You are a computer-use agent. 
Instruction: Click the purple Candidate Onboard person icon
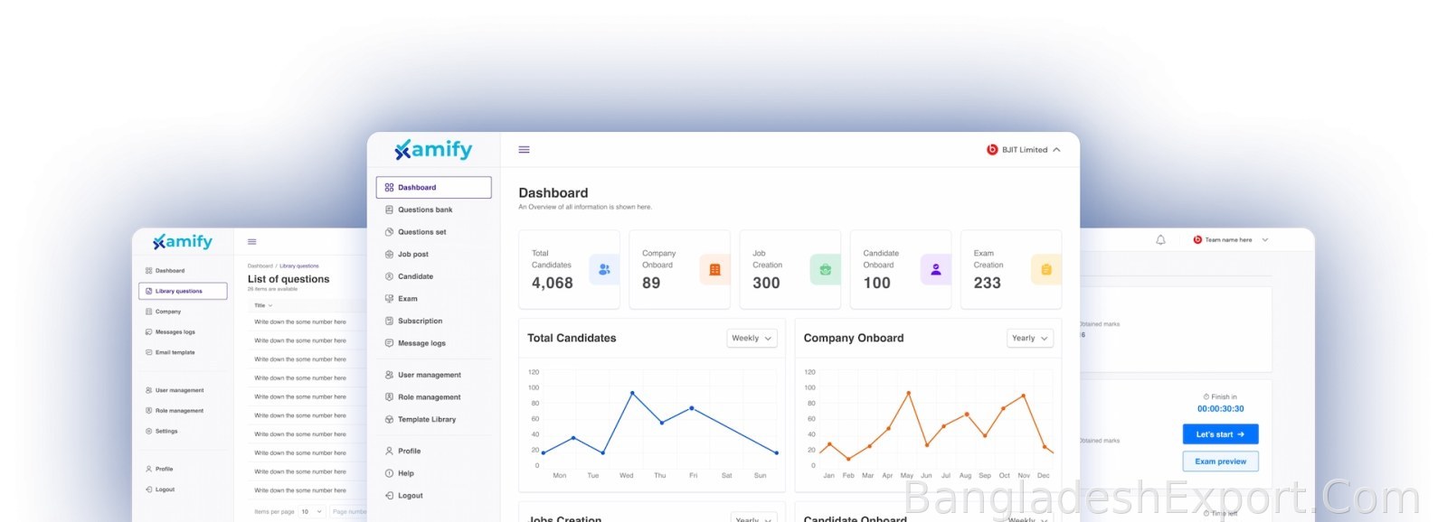935,269
